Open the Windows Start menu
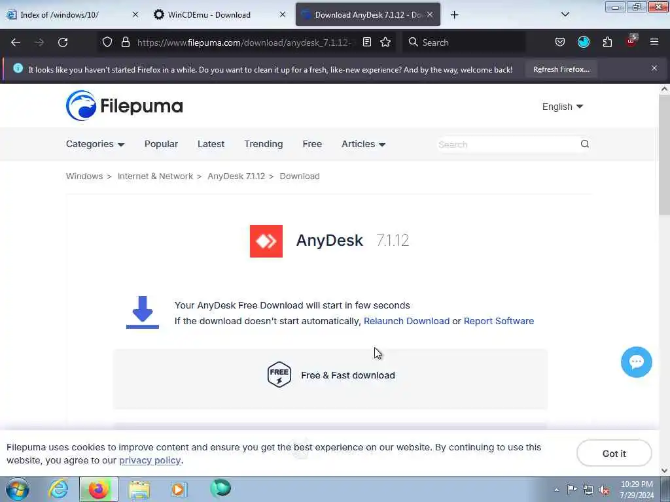This screenshot has height=502, width=670. point(18,489)
